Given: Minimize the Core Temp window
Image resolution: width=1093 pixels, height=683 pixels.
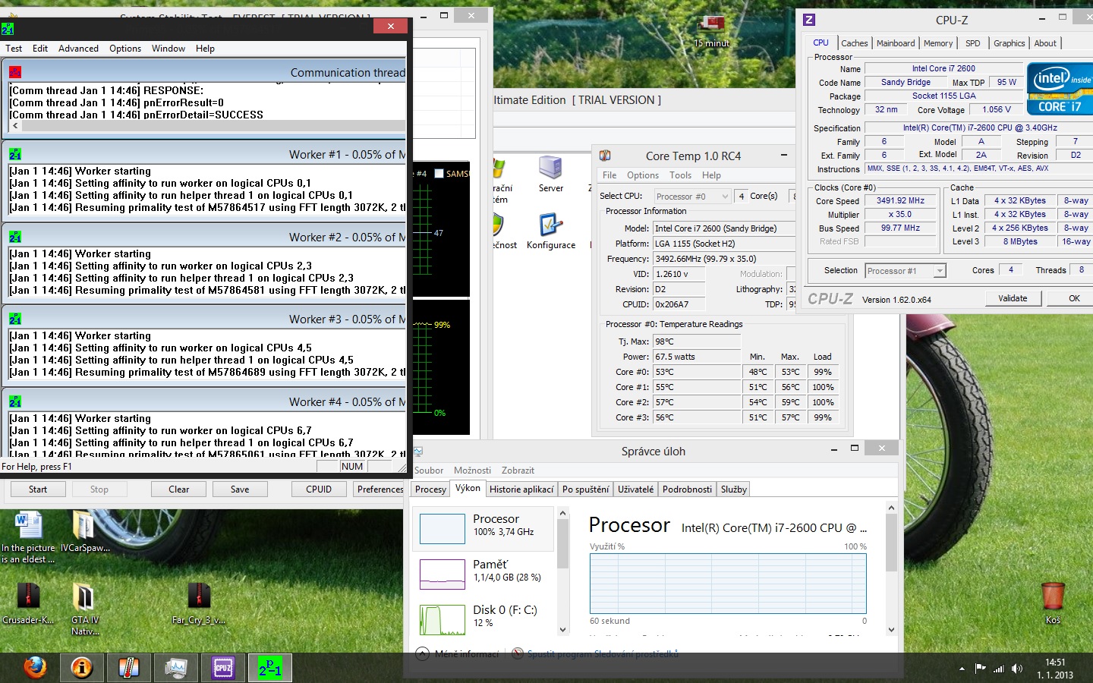Looking at the screenshot, I should [784, 156].
